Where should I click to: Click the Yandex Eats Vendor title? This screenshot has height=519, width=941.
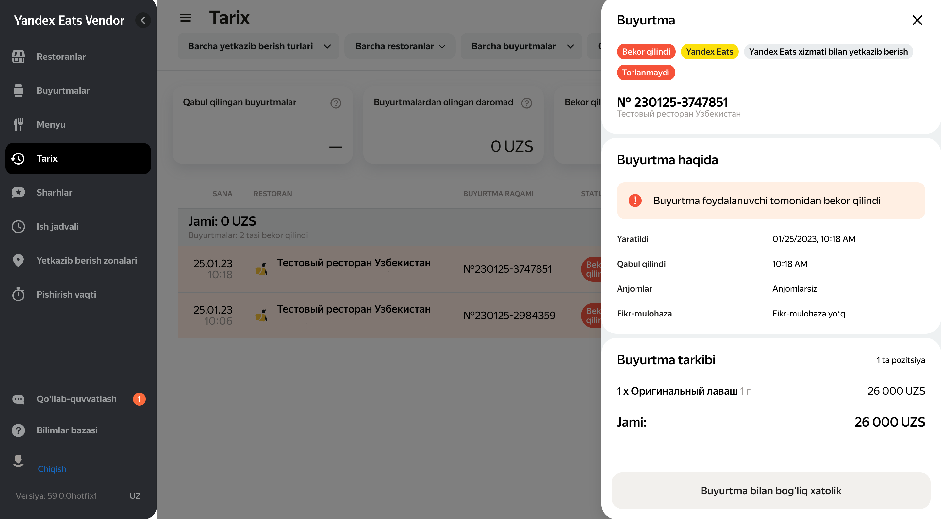69,20
